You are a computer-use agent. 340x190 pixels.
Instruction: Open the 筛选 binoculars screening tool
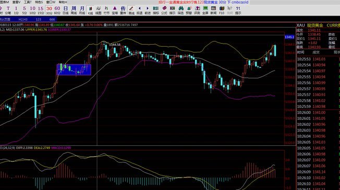click(x=180, y=10)
